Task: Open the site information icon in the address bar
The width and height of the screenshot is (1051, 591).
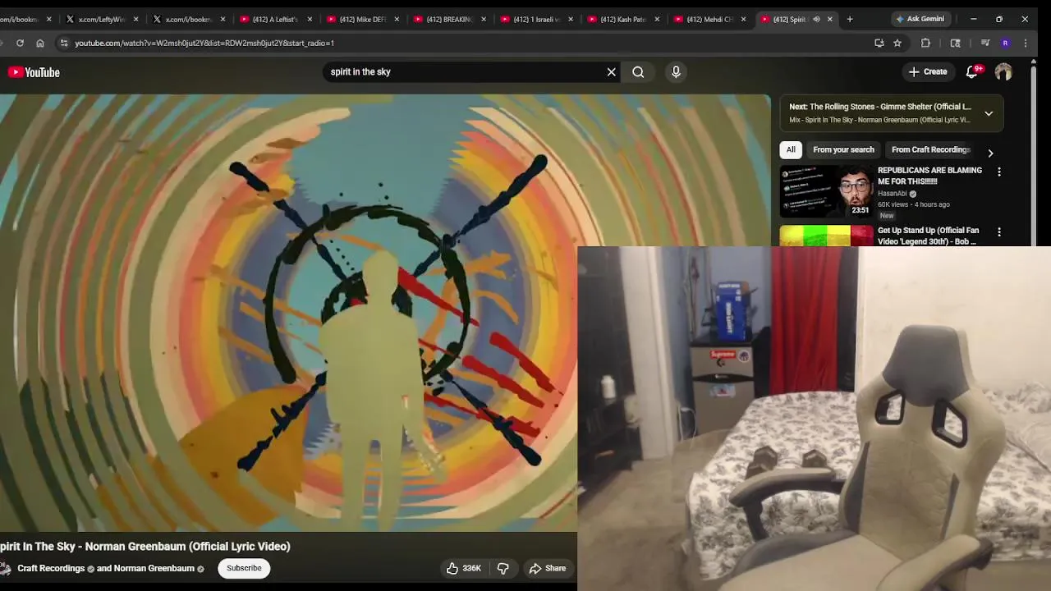Action: 63,43
